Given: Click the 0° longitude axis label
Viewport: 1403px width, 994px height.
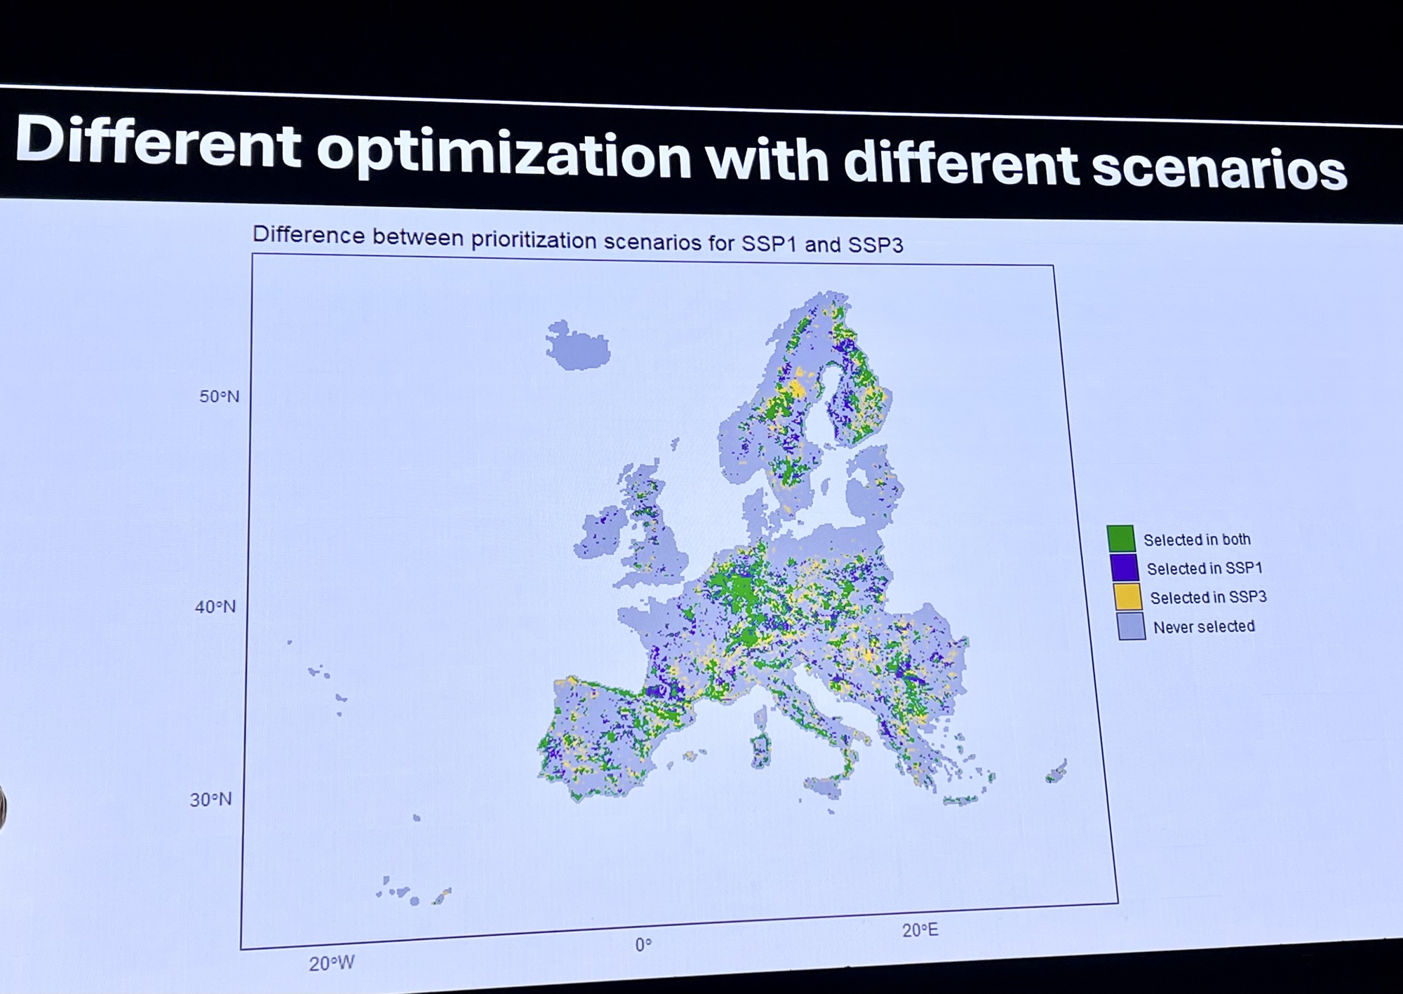Looking at the screenshot, I should click(x=643, y=945).
